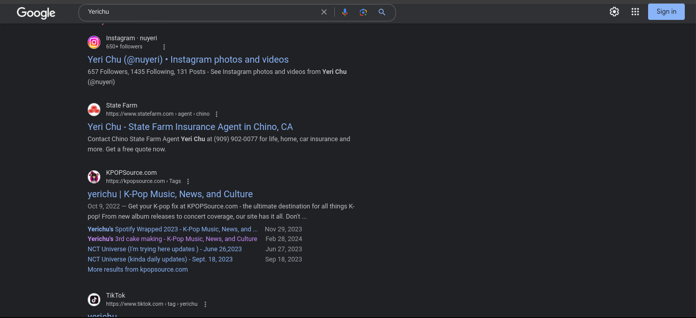
Task: Open the Google logo homepage link
Action: click(x=36, y=12)
